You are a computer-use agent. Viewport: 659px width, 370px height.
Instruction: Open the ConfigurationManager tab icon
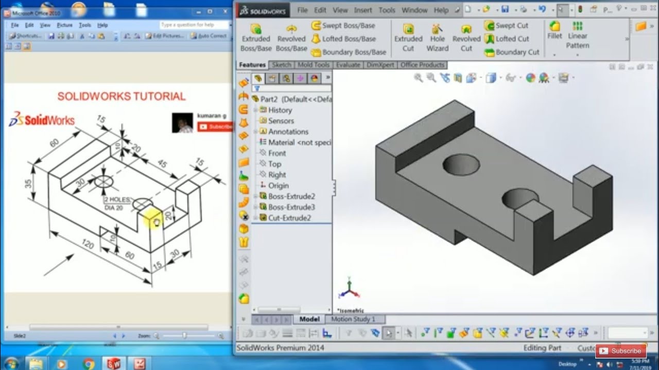tap(286, 78)
